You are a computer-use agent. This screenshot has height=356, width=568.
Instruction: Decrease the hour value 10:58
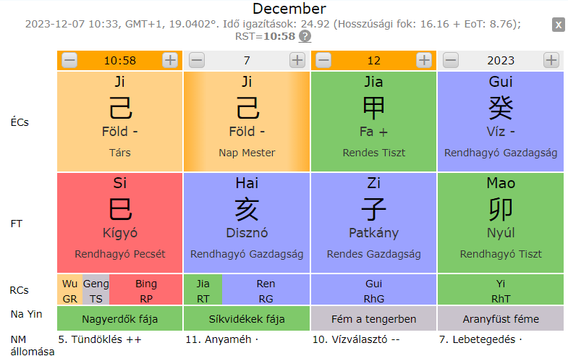tap(69, 60)
